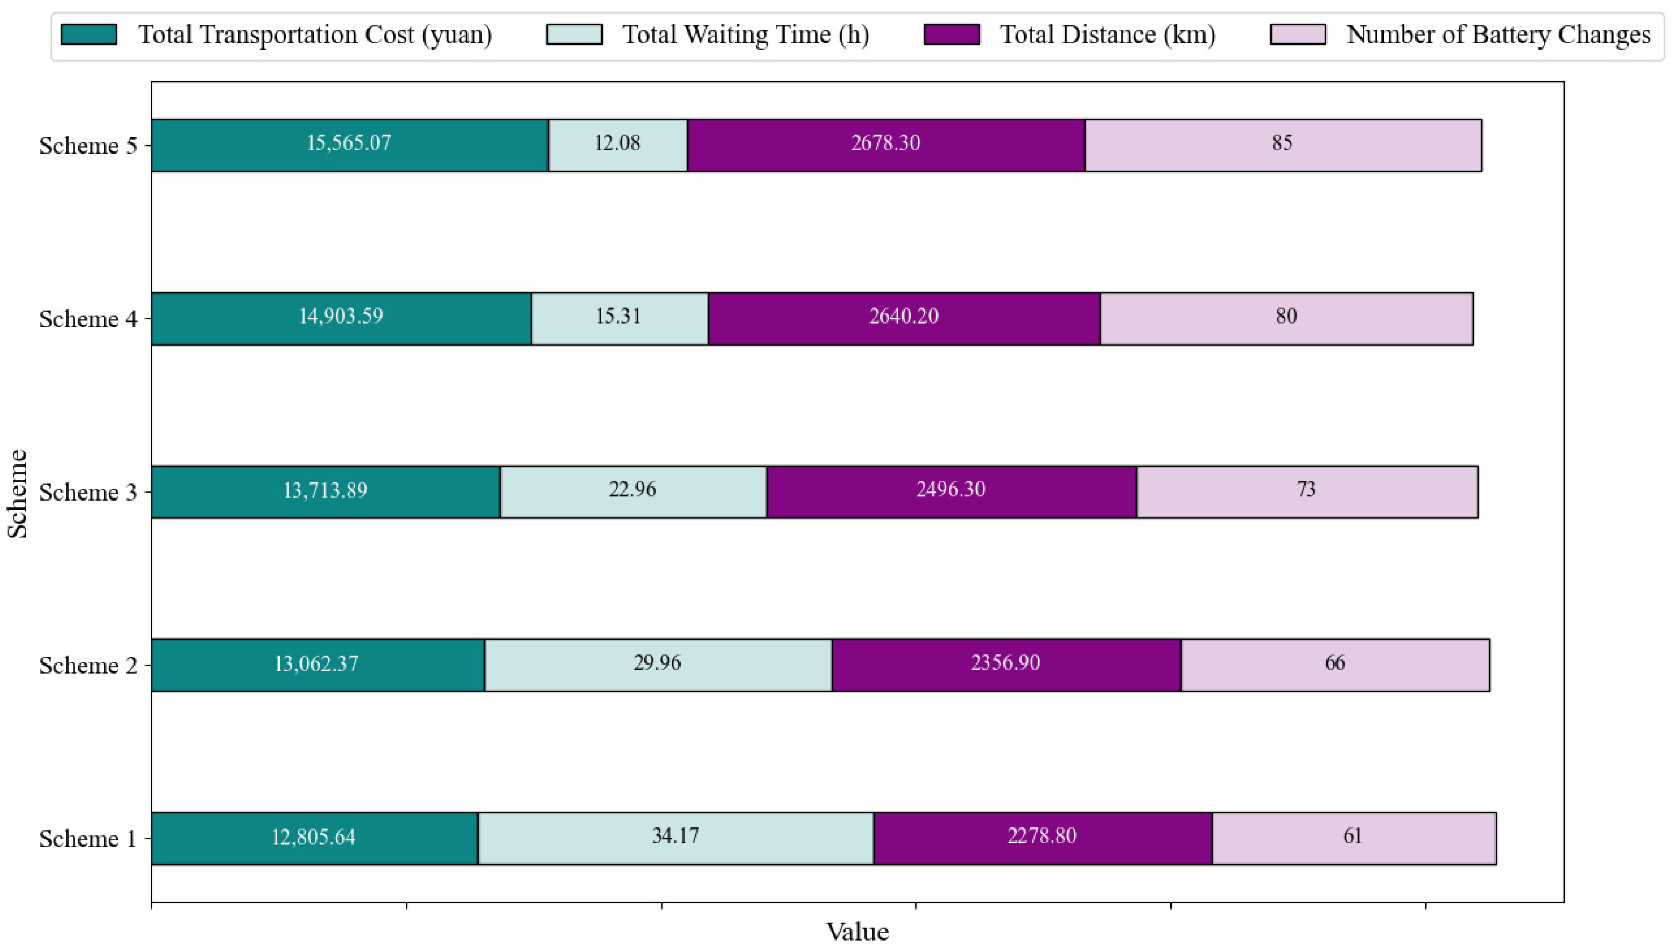Click the Scheme 3 battery changes segment 73
The height and width of the screenshot is (952, 1673).
[1307, 492]
